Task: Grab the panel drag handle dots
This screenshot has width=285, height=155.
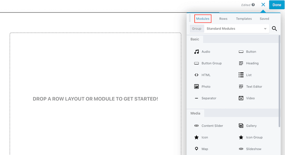Action: pos(190,18)
